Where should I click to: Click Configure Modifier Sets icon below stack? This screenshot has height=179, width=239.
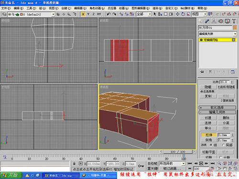(233, 72)
